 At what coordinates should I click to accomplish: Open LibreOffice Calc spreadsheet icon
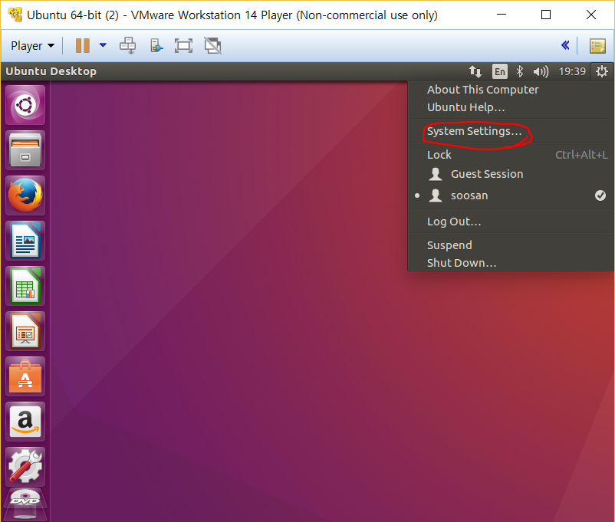tap(26, 286)
